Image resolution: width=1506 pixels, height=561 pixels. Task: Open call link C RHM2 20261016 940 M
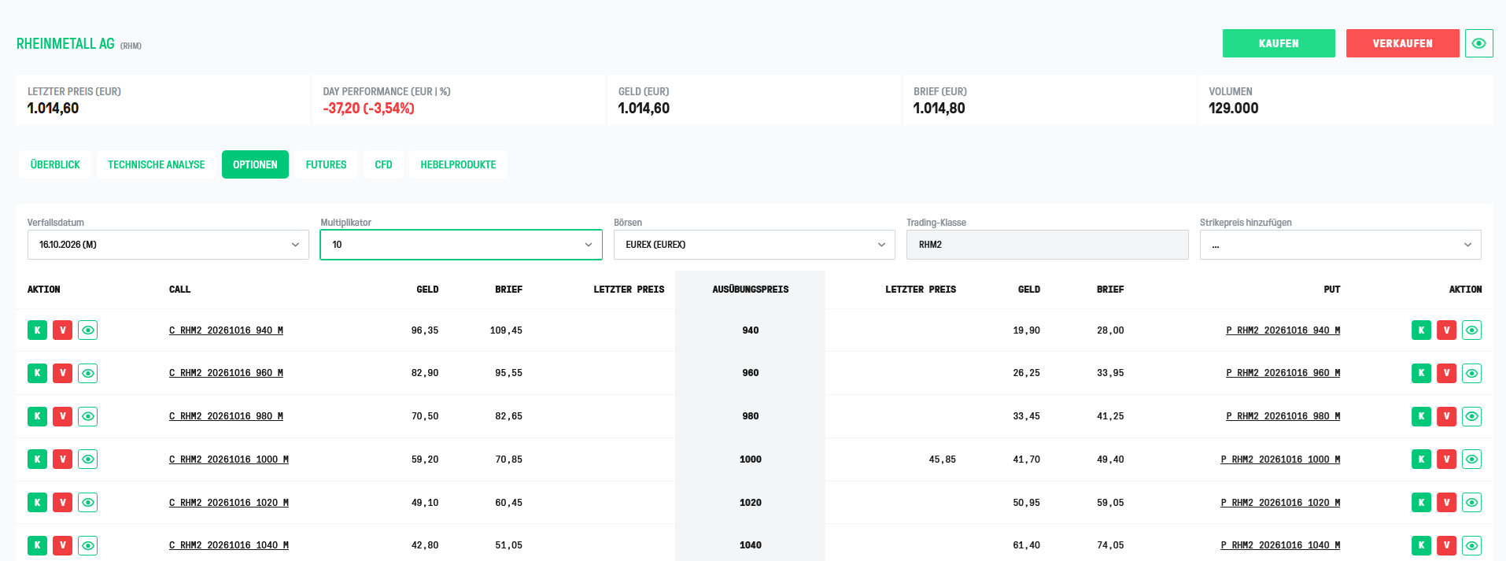(x=226, y=330)
